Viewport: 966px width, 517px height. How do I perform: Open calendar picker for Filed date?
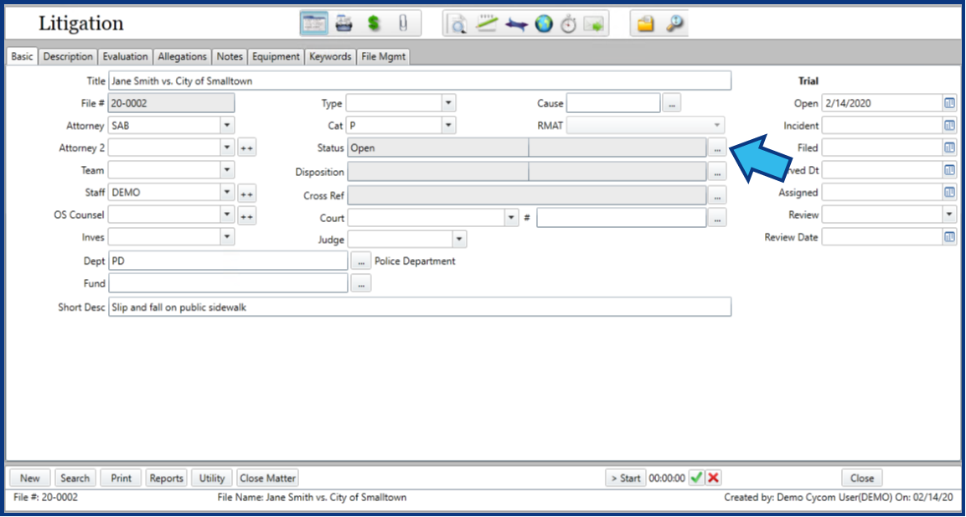(x=949, y=147)
